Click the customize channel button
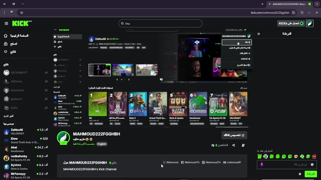 [x=234, y=135]
